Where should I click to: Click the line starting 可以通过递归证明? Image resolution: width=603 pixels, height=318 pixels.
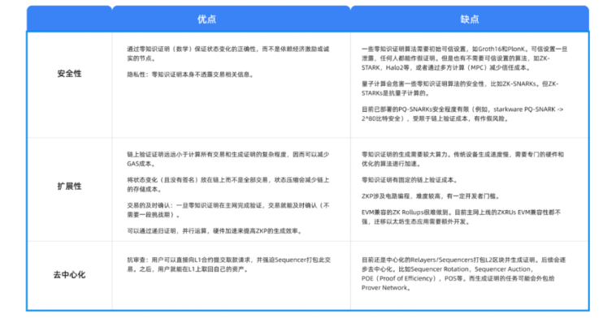coord(215,231)
